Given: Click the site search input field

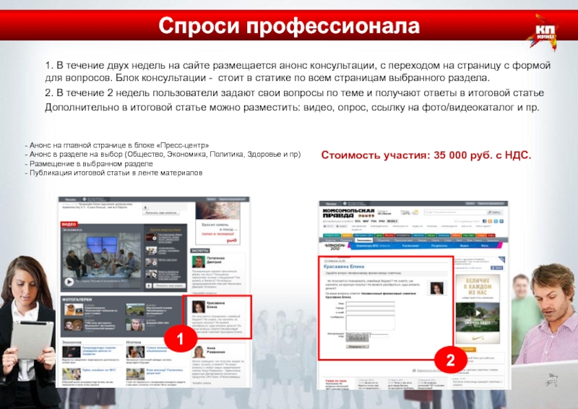Looking at the screenshot, I should tap(455, 212).
